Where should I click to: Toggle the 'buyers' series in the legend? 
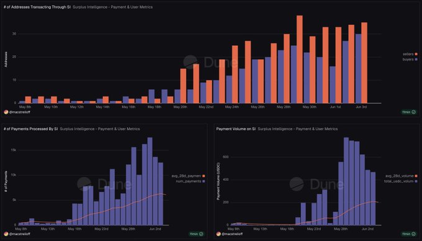(x=410, y=59)
